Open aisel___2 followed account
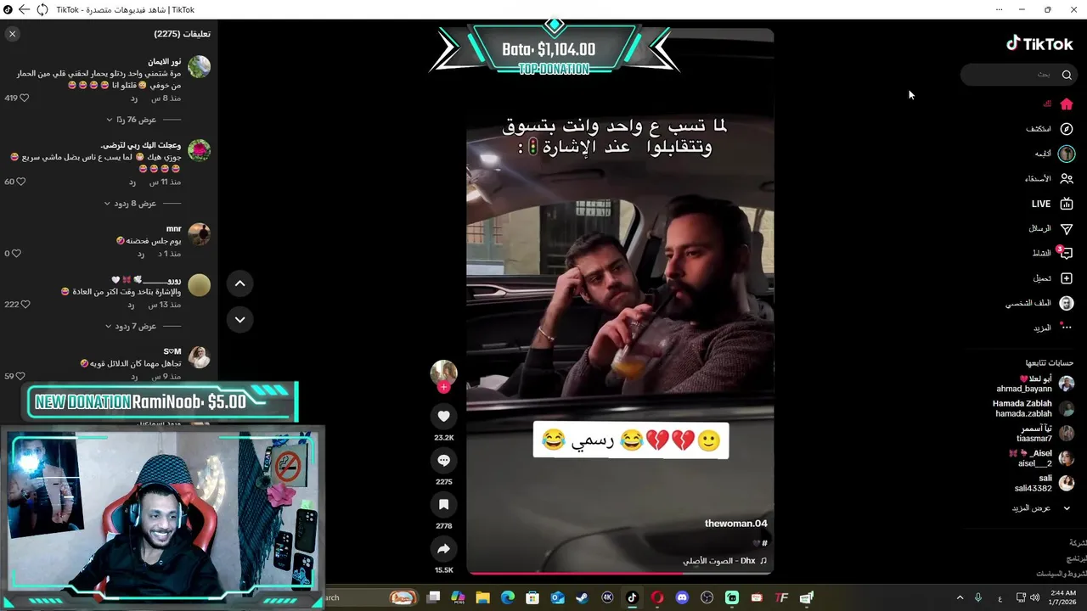Viewport: 1087px width, 611px height. [x=1041, y=458]
